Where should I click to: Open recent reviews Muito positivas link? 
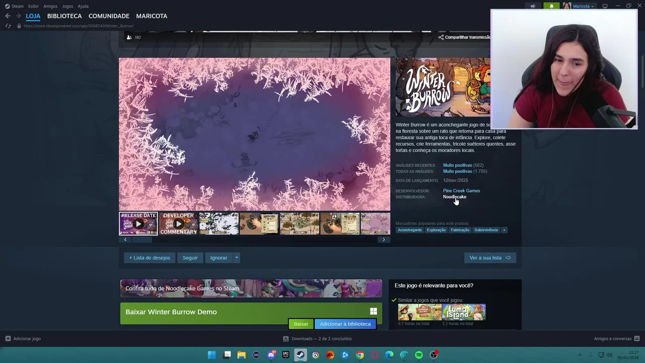[458, 165]
